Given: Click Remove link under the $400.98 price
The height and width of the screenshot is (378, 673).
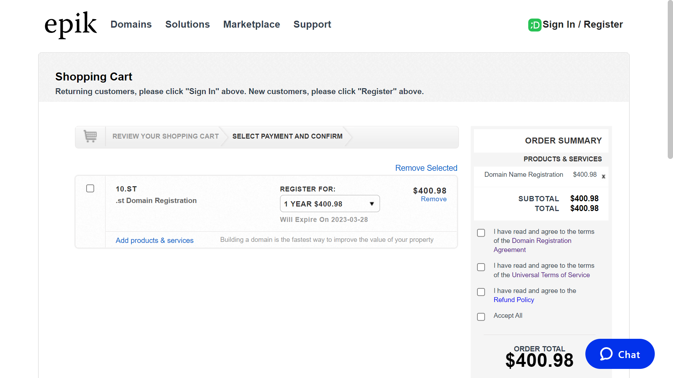Looking at the screenshot, I should [x=434, y=199].
